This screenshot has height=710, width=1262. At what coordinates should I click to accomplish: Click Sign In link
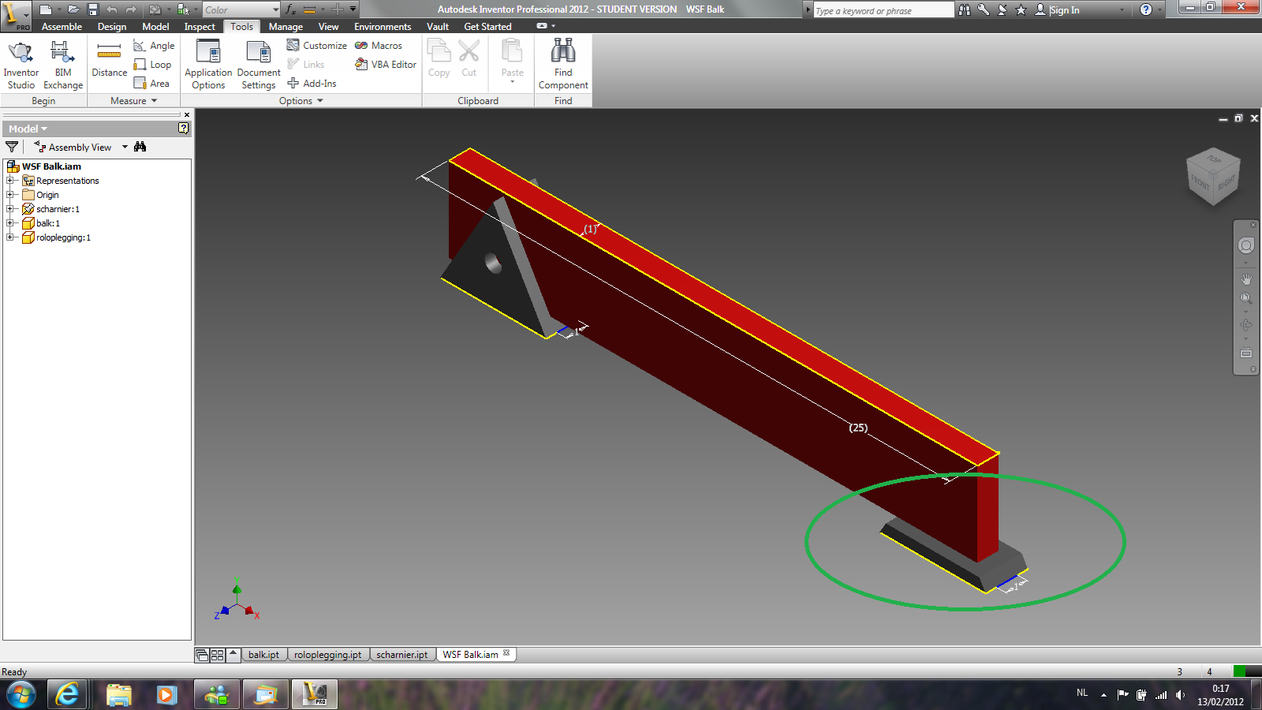click(x=1065, y=10)
